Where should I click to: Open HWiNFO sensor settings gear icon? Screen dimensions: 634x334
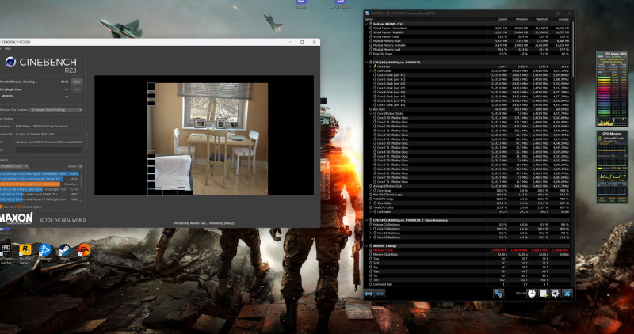point(556,294)
